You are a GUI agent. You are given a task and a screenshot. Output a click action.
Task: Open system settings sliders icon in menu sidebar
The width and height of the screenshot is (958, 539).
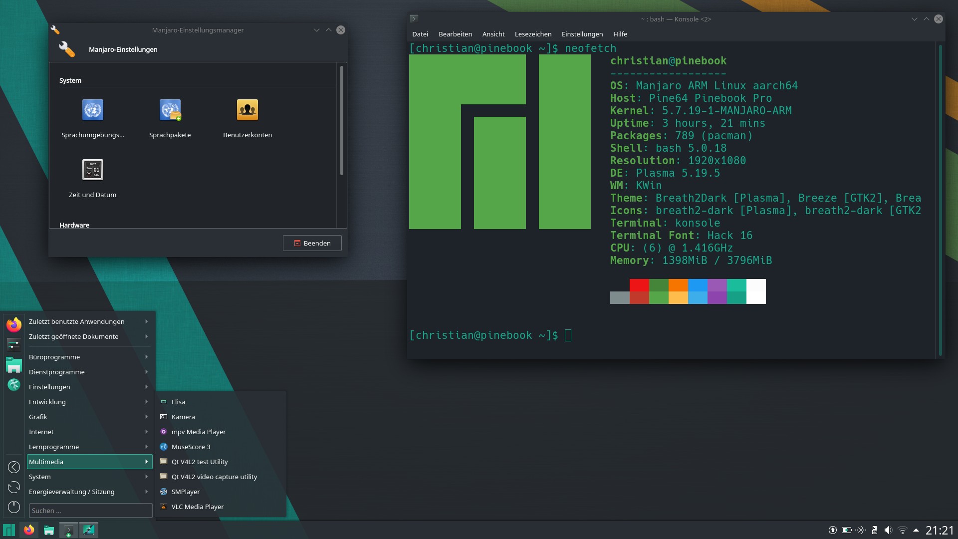(14, 344)
